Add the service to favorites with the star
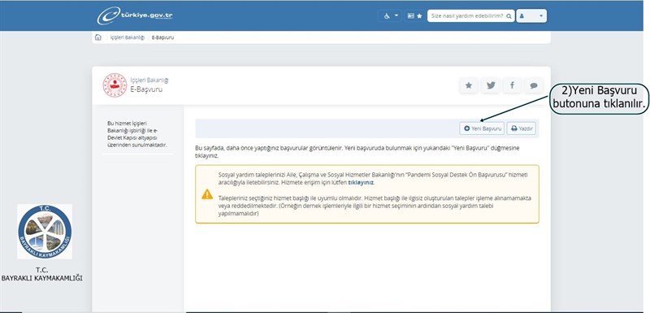 coord(469,85)
